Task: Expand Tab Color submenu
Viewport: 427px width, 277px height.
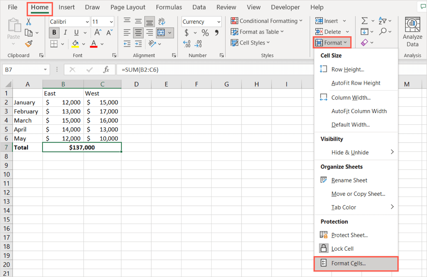Action: point(356,207)
